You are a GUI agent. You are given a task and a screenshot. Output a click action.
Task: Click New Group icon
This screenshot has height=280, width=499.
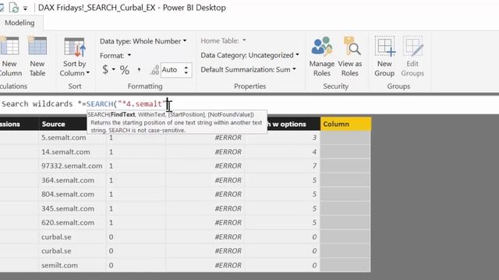coord(384,47)
